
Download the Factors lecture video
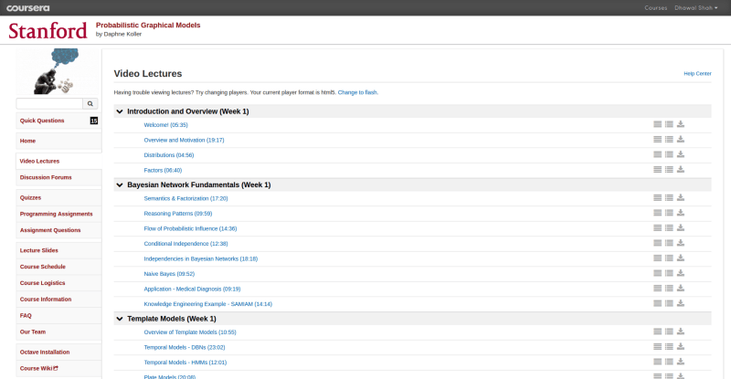[x=681, y=169]
